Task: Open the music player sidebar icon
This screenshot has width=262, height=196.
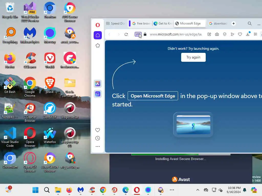Action: 97,94
